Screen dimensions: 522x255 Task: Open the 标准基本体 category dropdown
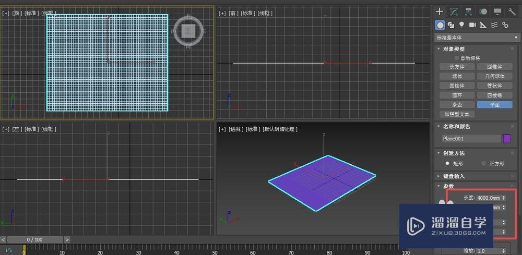pos(477,38)
